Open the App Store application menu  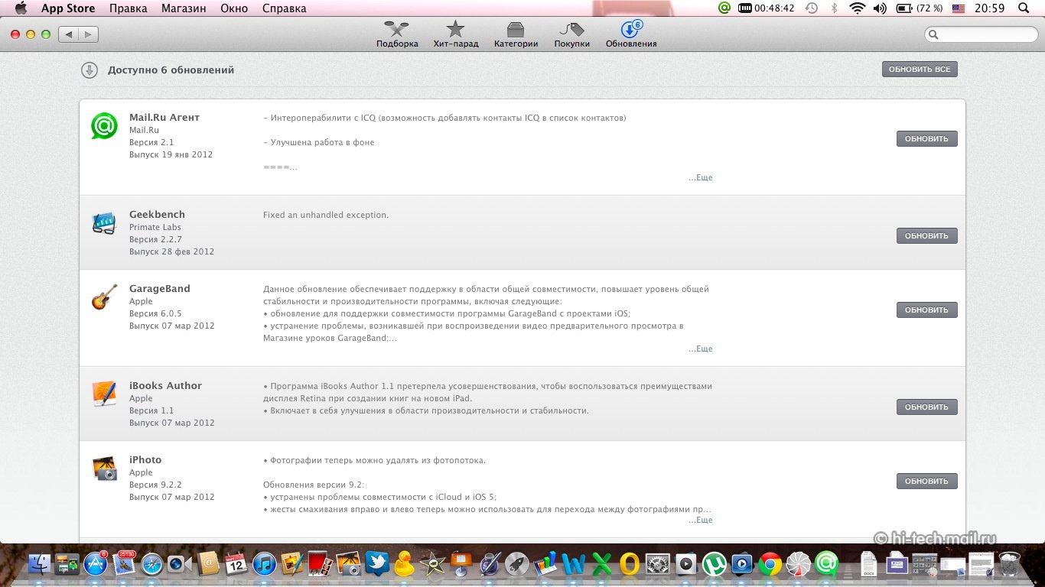[68, 8]
